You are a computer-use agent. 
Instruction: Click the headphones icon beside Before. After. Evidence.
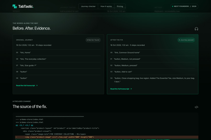pyautogui.click(x=196, y=29)
